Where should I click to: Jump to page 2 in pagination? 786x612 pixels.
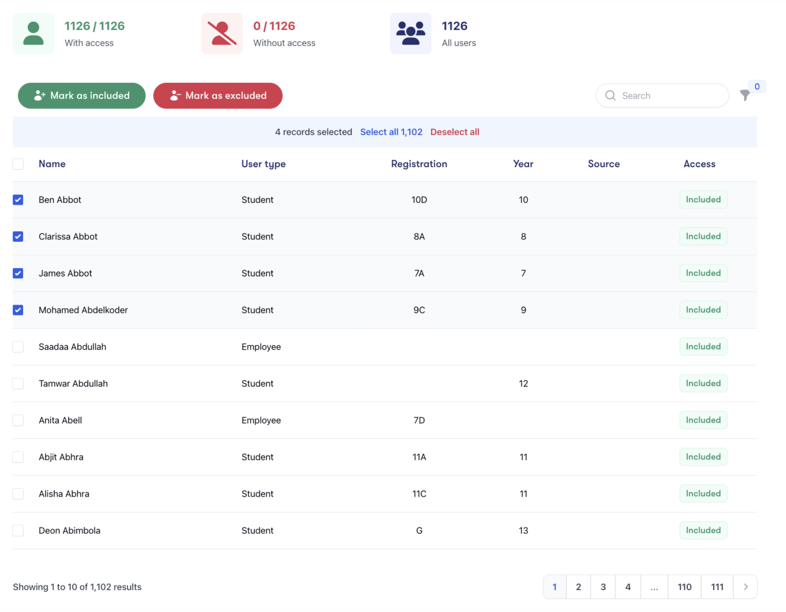[x=578, y=587]
